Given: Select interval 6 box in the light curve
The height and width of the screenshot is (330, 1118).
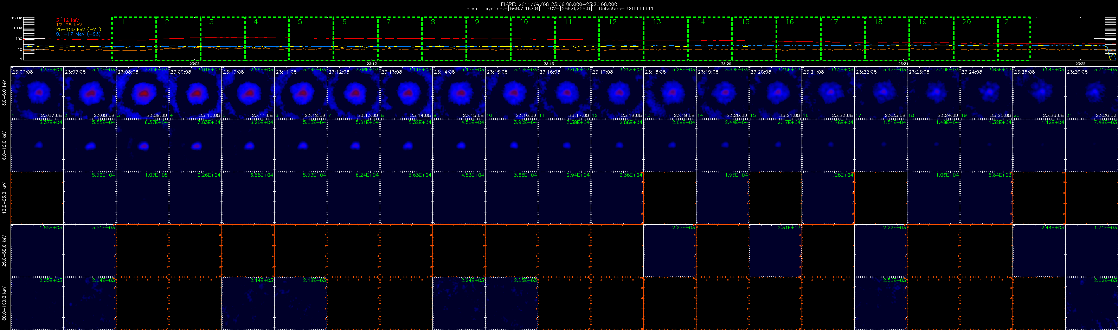Looking at the screenshot, I should [355, 39].
